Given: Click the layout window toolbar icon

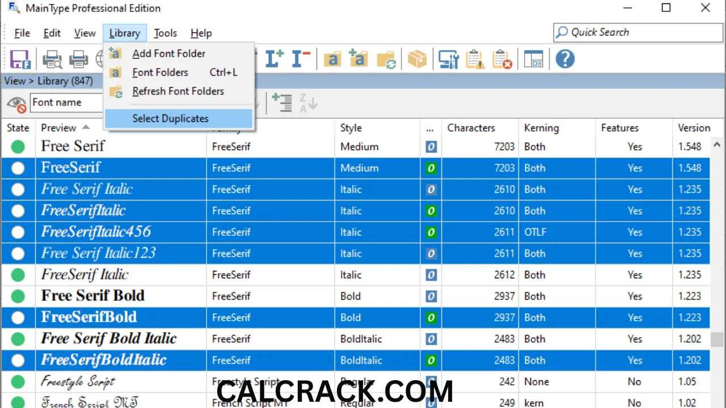Looking at the screenshot, I should click(534, 59).
